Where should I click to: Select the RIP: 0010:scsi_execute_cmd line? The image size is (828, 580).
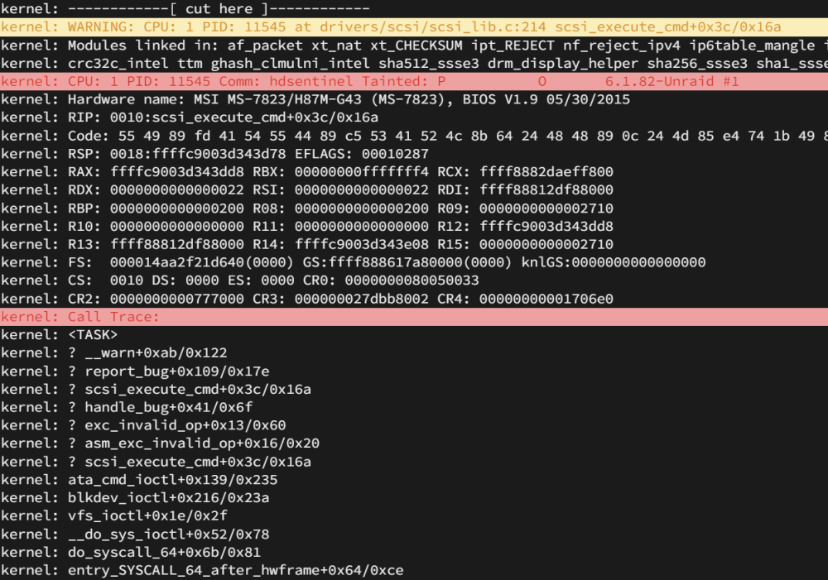pos(414,117)
